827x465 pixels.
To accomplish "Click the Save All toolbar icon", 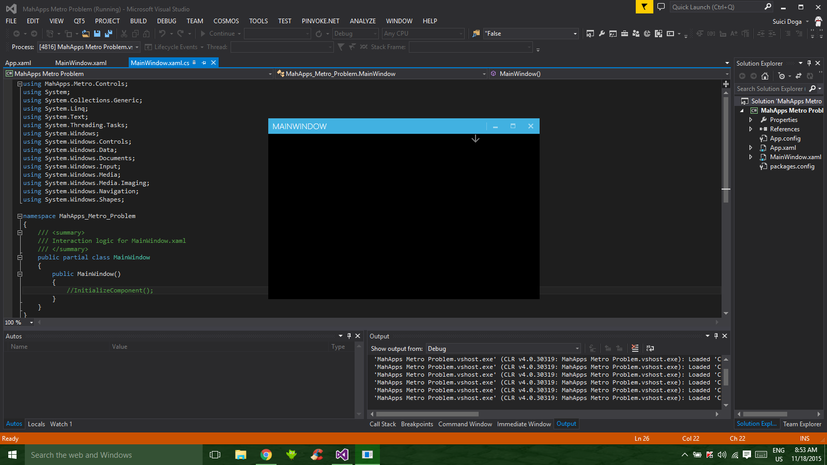I will tap(109, 34).
